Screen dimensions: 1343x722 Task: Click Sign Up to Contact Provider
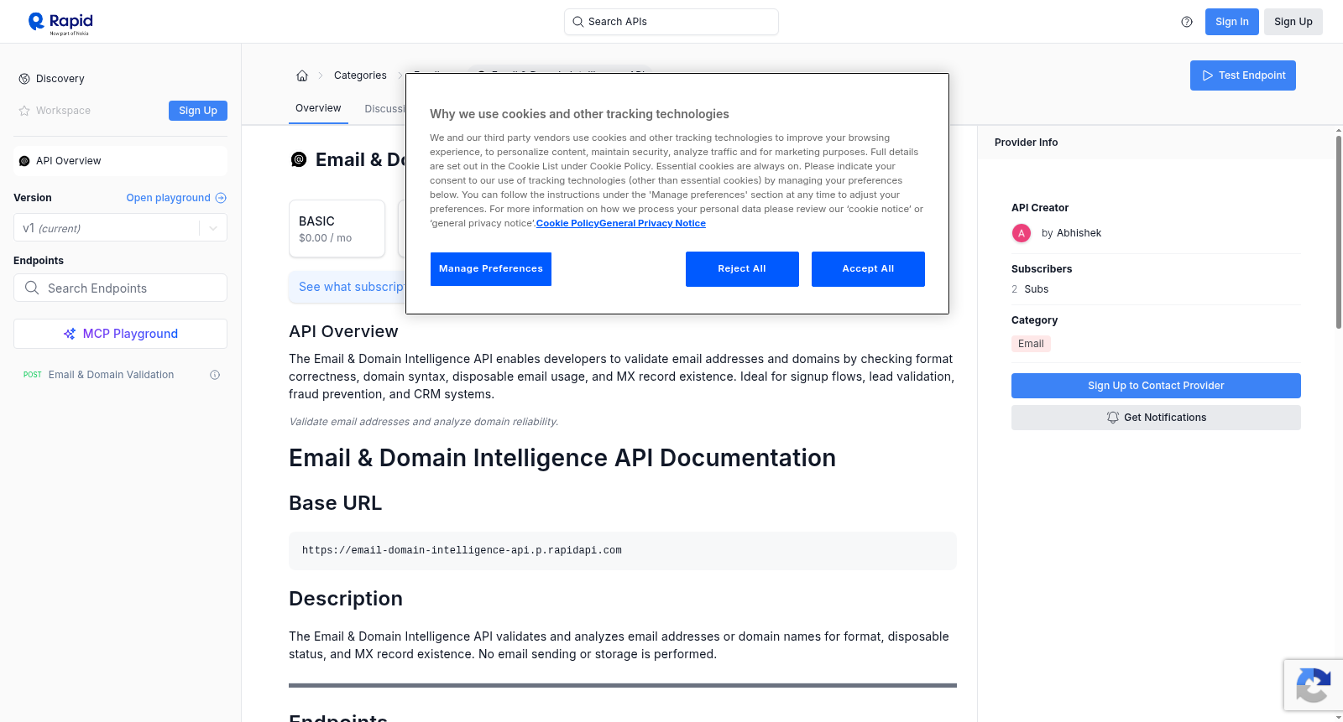click(1156, 386)
